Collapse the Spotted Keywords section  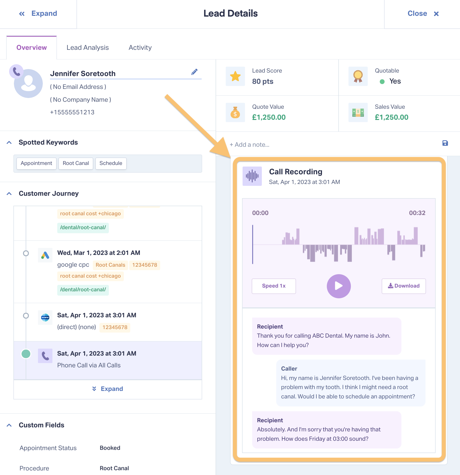pos(9,142)
